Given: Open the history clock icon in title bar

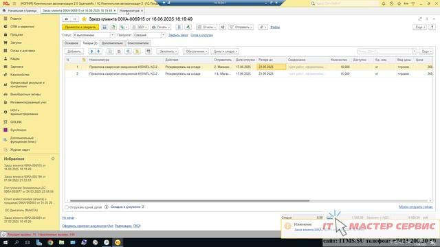Looking at the screenshot, I should [x=391, y=3].
